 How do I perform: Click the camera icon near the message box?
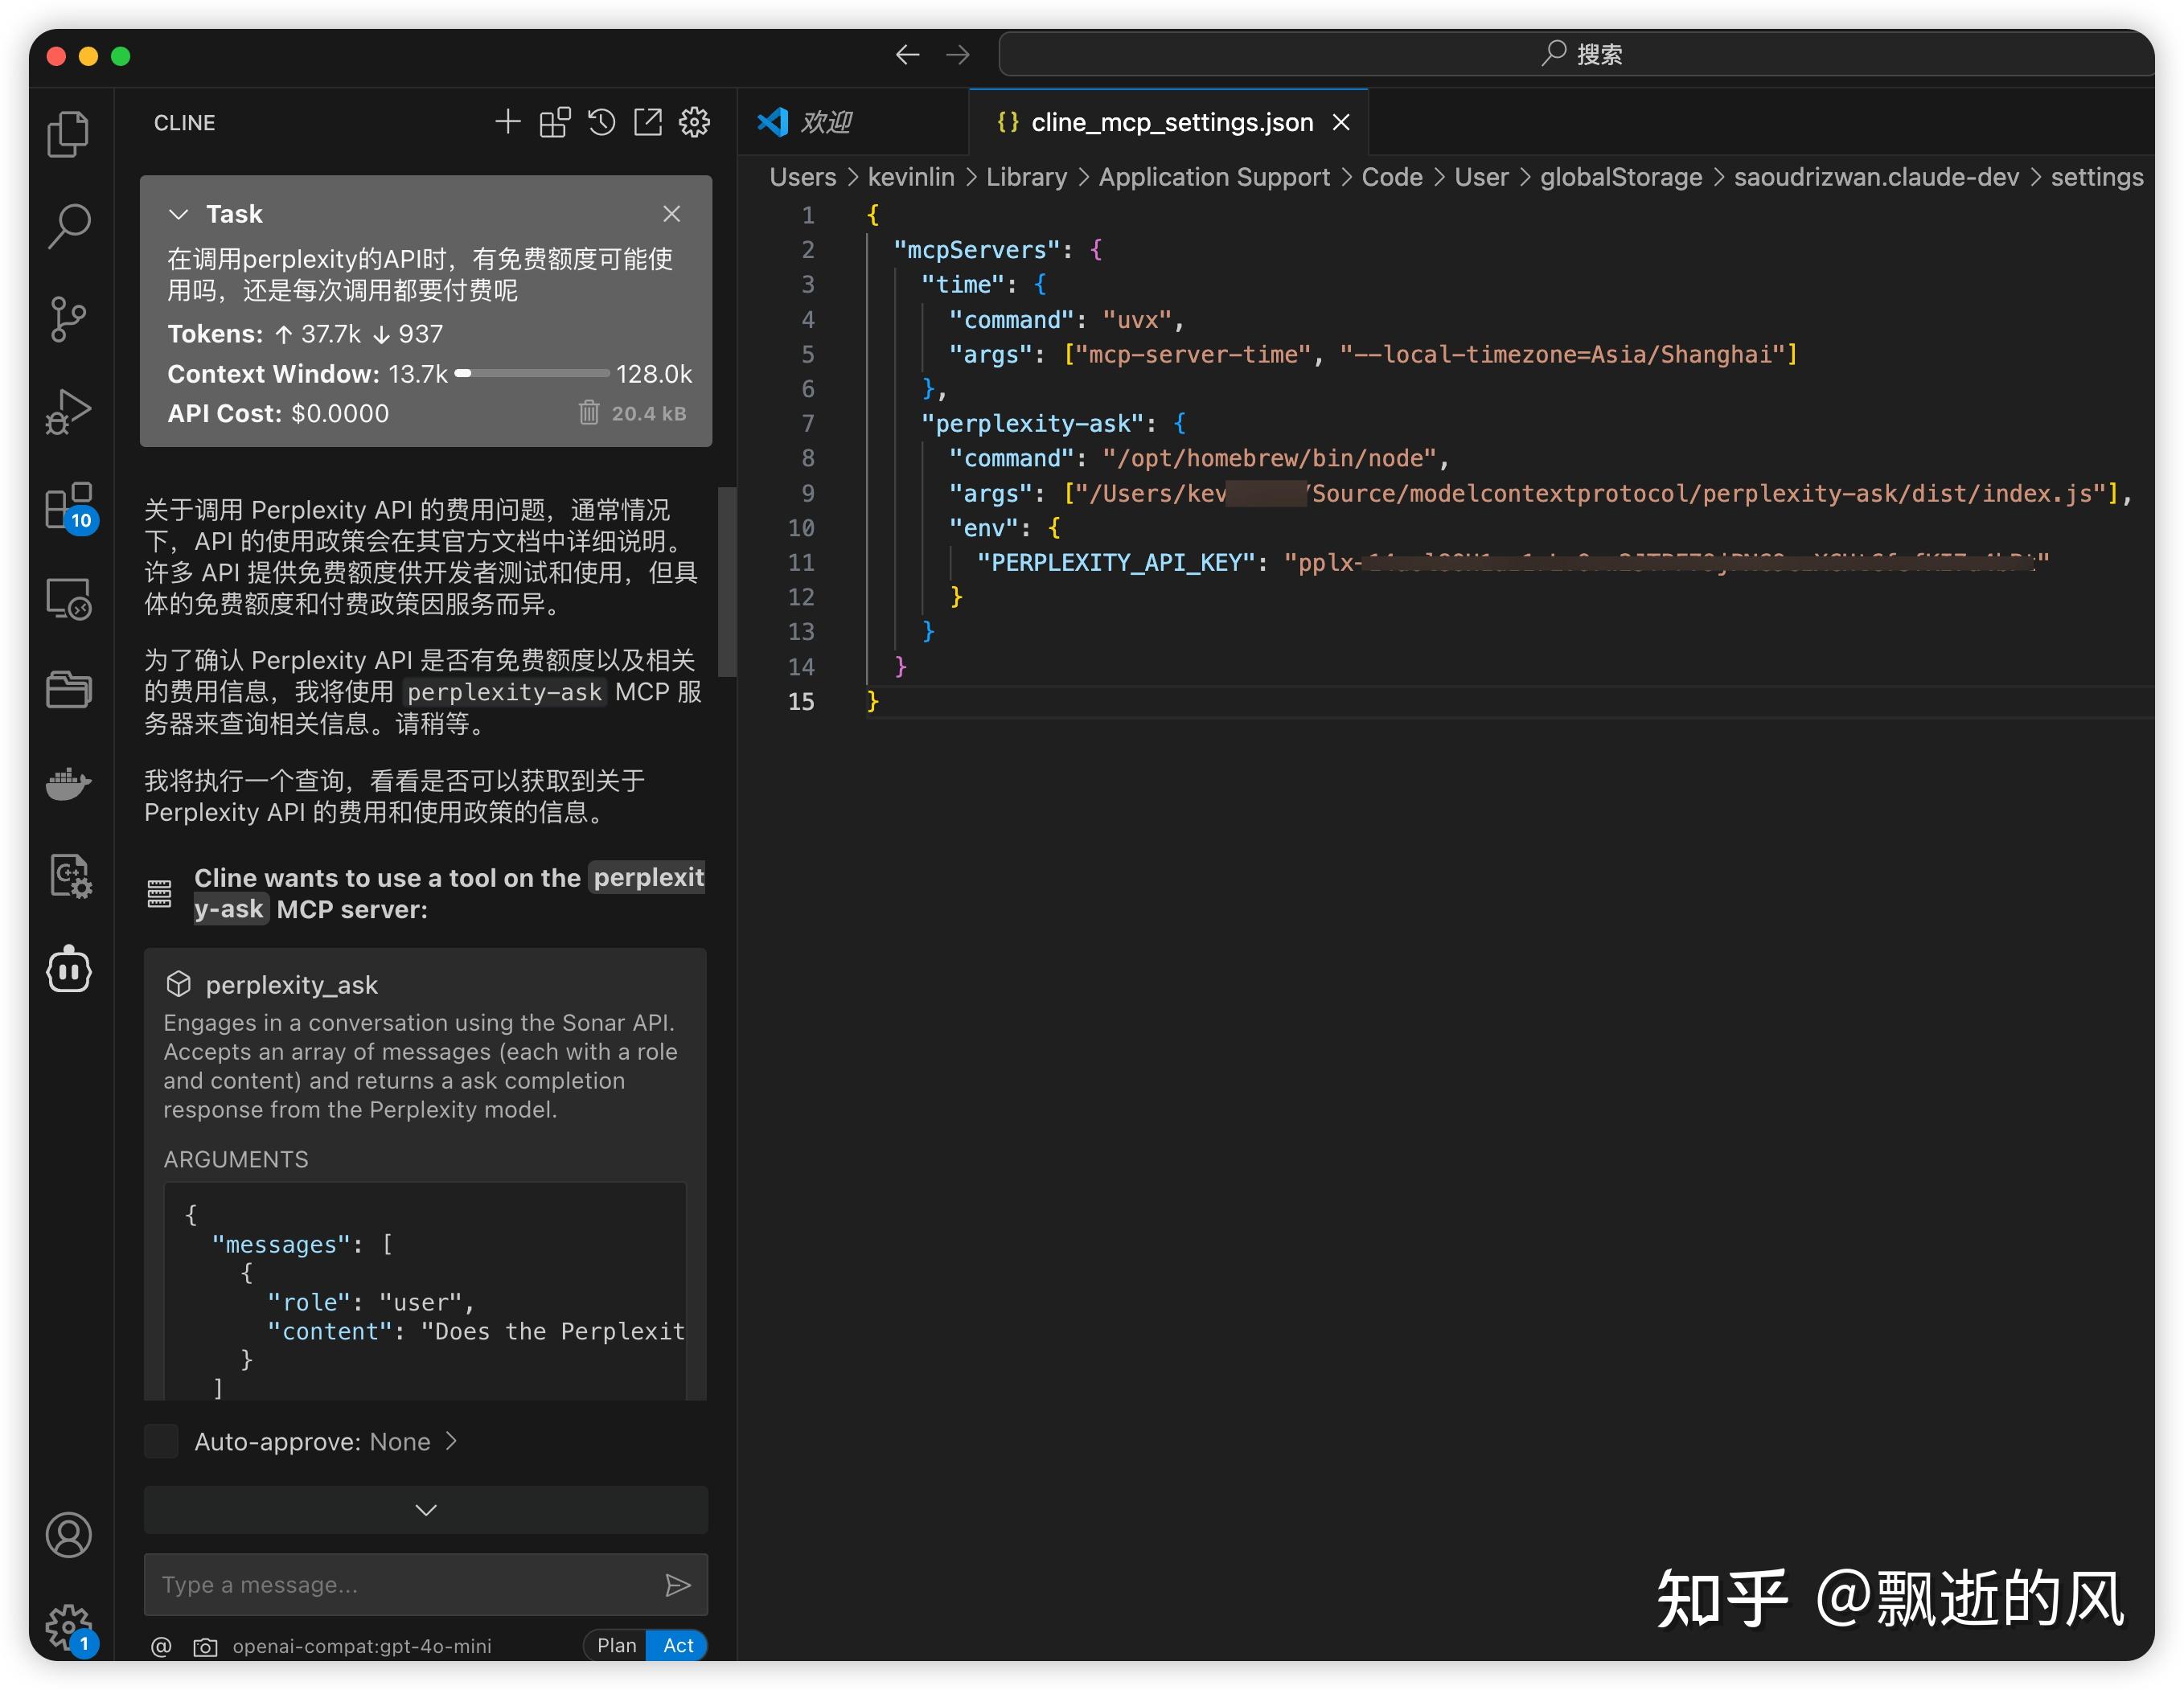click(205, 1646)
